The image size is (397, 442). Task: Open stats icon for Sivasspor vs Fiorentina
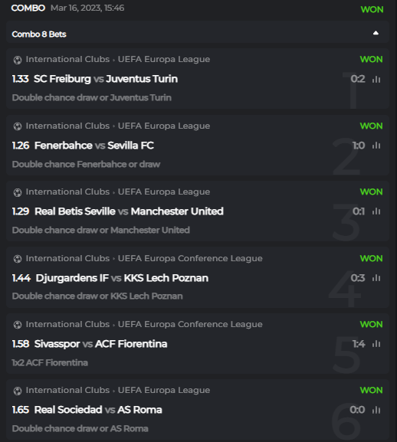click(376, 344)
